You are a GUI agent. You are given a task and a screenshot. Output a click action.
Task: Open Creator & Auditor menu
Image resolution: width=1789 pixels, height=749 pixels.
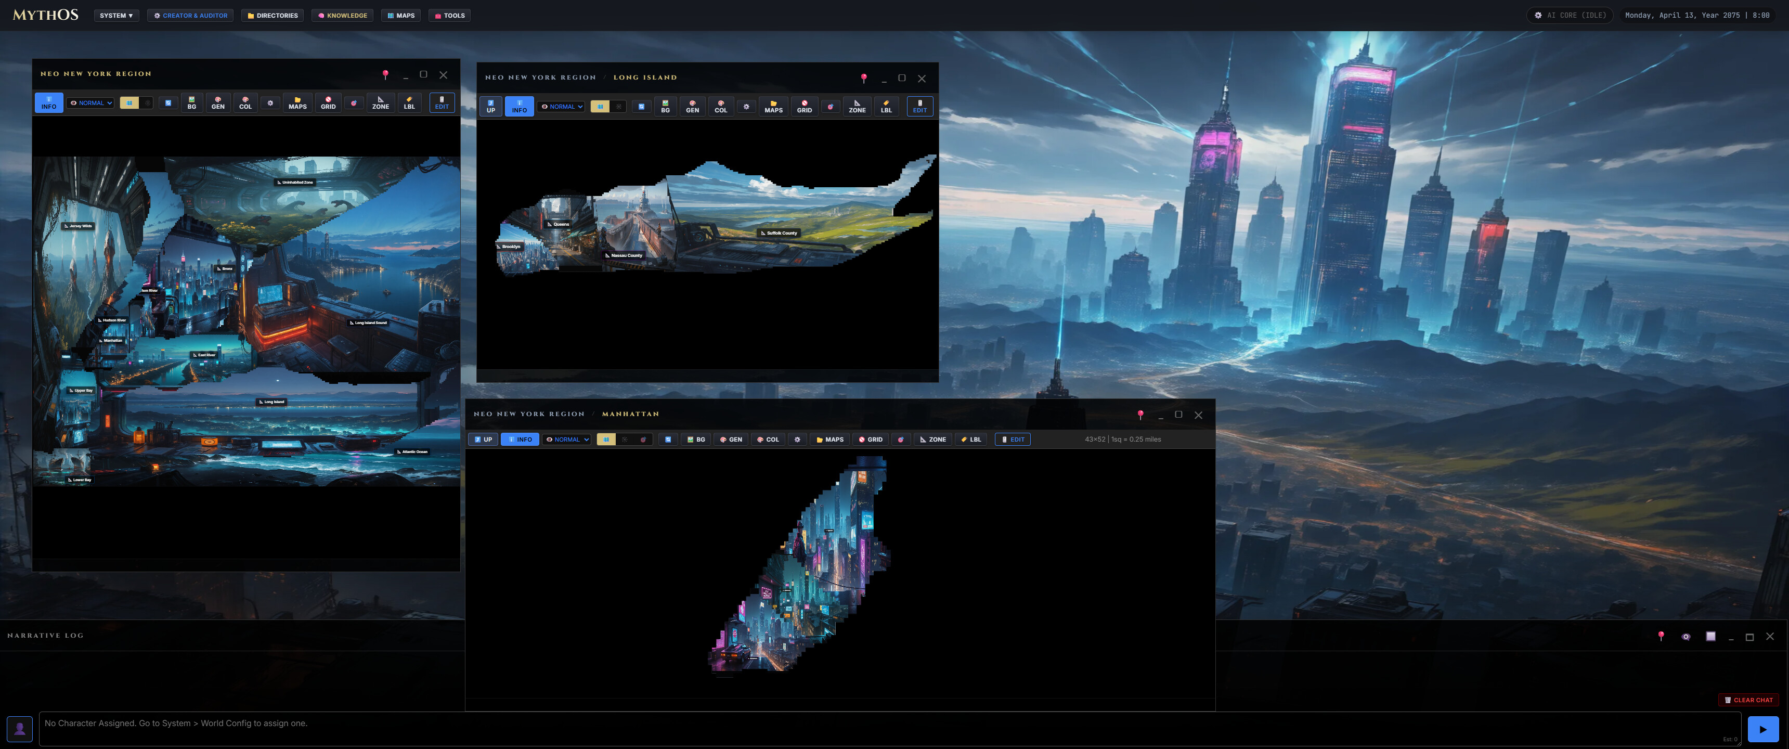pos(190,15)
